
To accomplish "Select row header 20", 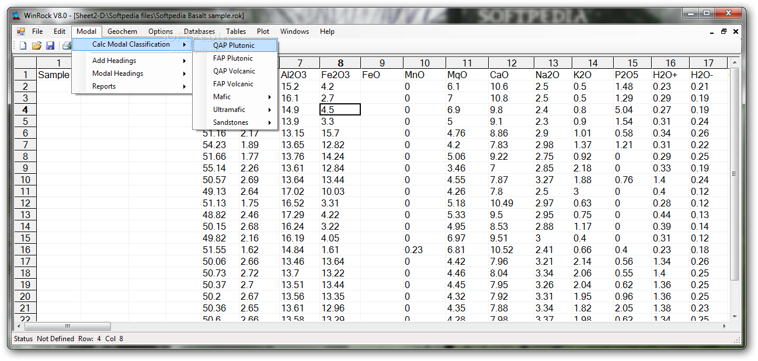I will tap(25, 296).
